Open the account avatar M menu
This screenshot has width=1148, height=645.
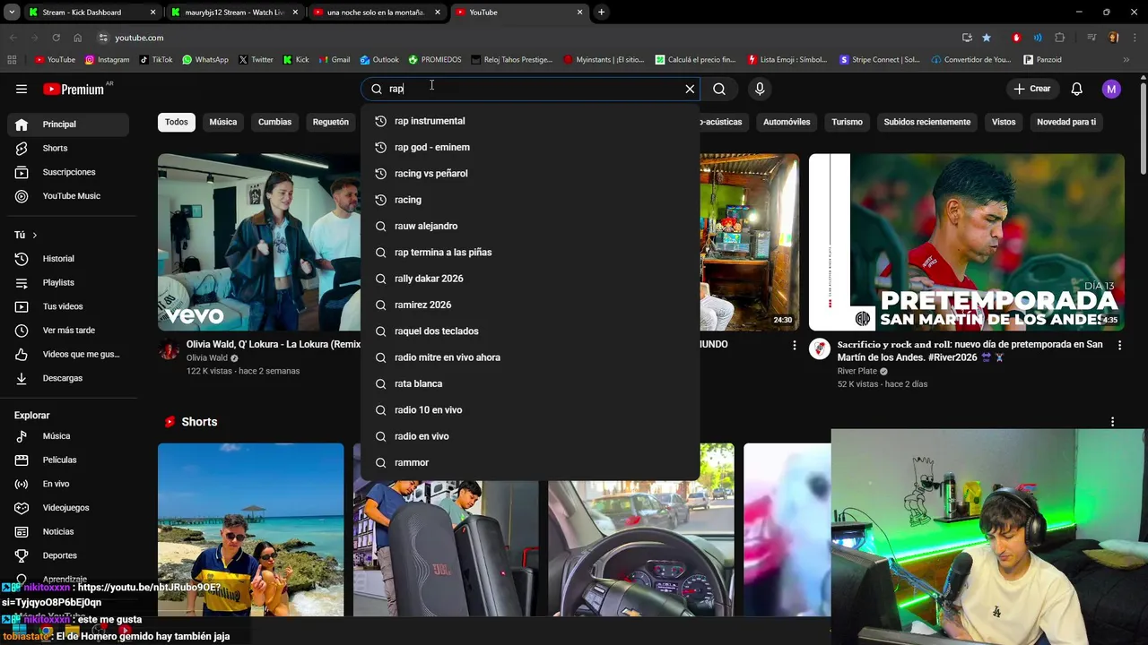[1111, 89]
